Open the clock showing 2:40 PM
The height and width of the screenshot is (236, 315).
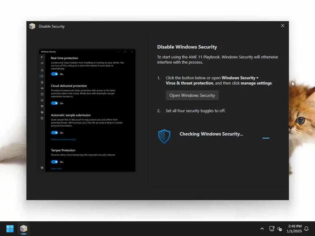coord(294,229)
